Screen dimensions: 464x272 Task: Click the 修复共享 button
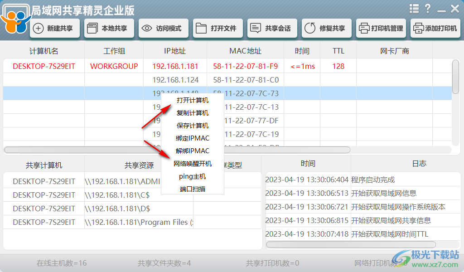click(327, 29)
